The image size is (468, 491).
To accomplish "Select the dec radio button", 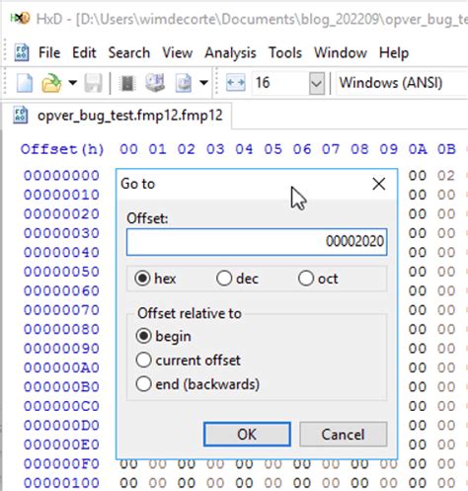I will (x=224, y=279).
